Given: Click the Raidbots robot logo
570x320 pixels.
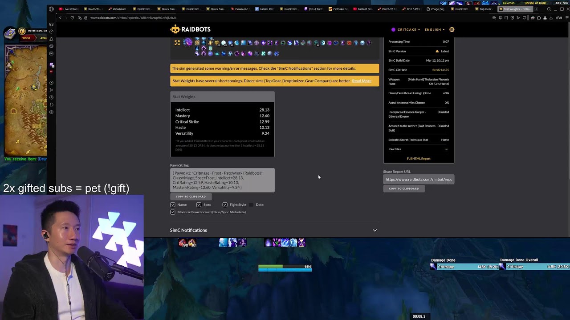Looking at the screenshot, I should click(x=175, y=29).
